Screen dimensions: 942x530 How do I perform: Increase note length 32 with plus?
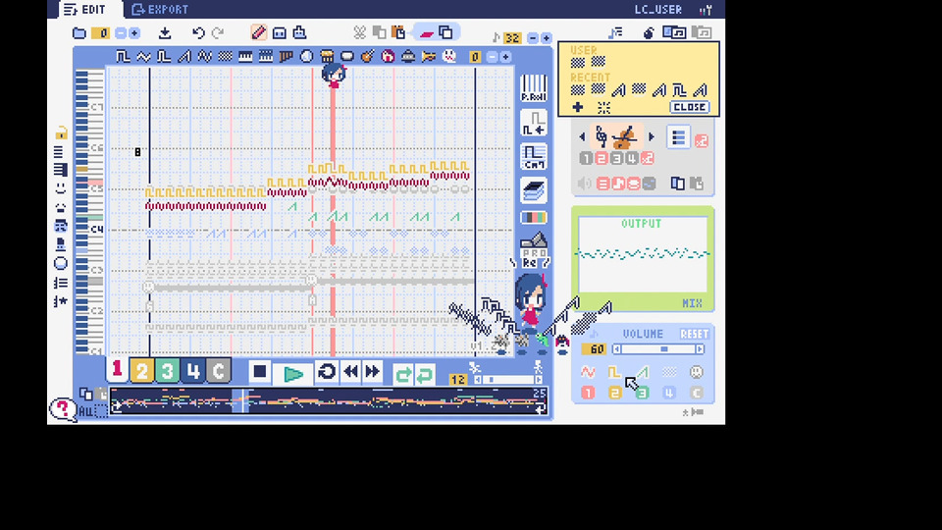coord(546,38)
